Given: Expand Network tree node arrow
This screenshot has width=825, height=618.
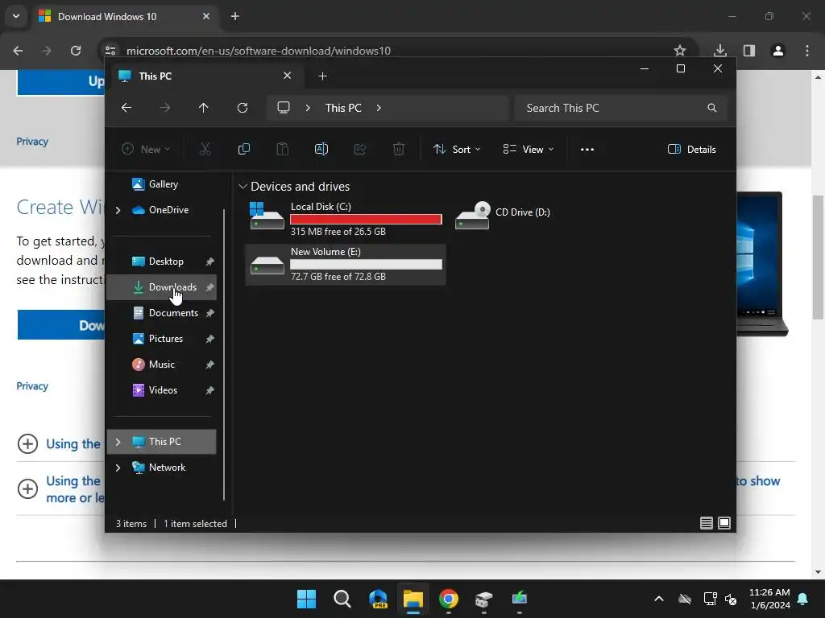Looking at the screenshot, I should 118,468.
